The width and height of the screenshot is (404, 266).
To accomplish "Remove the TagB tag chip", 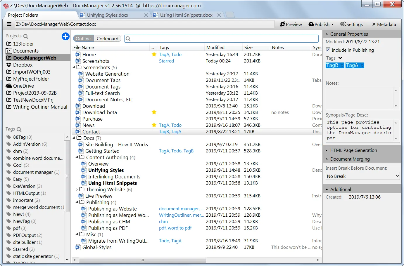I will coord(342,65).
